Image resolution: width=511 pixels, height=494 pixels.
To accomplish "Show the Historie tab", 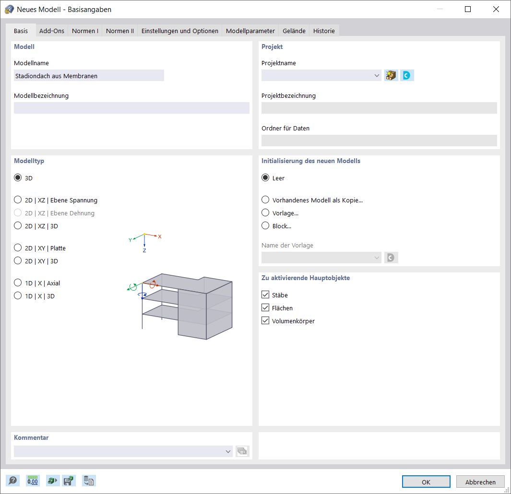I will click(x=324, y=31).
